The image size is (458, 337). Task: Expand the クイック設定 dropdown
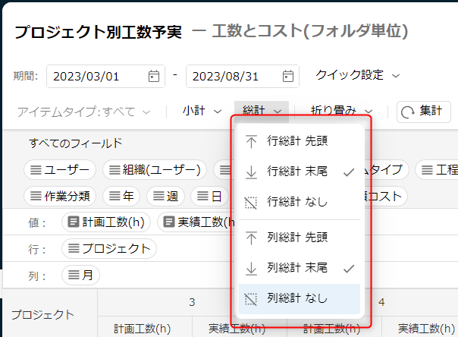[x=358, y=75]
